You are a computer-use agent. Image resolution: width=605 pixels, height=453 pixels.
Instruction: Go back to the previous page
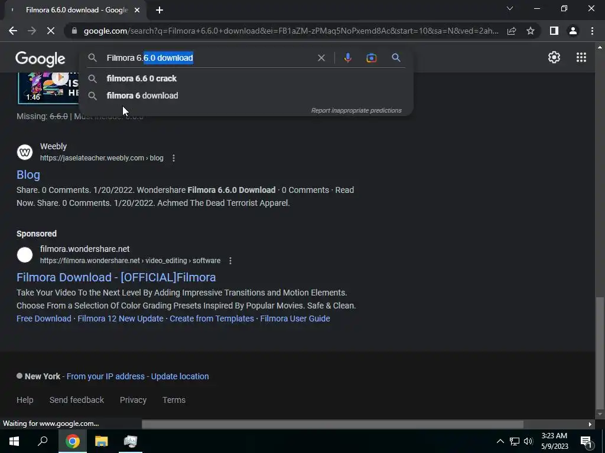click(x=13, y=31)
